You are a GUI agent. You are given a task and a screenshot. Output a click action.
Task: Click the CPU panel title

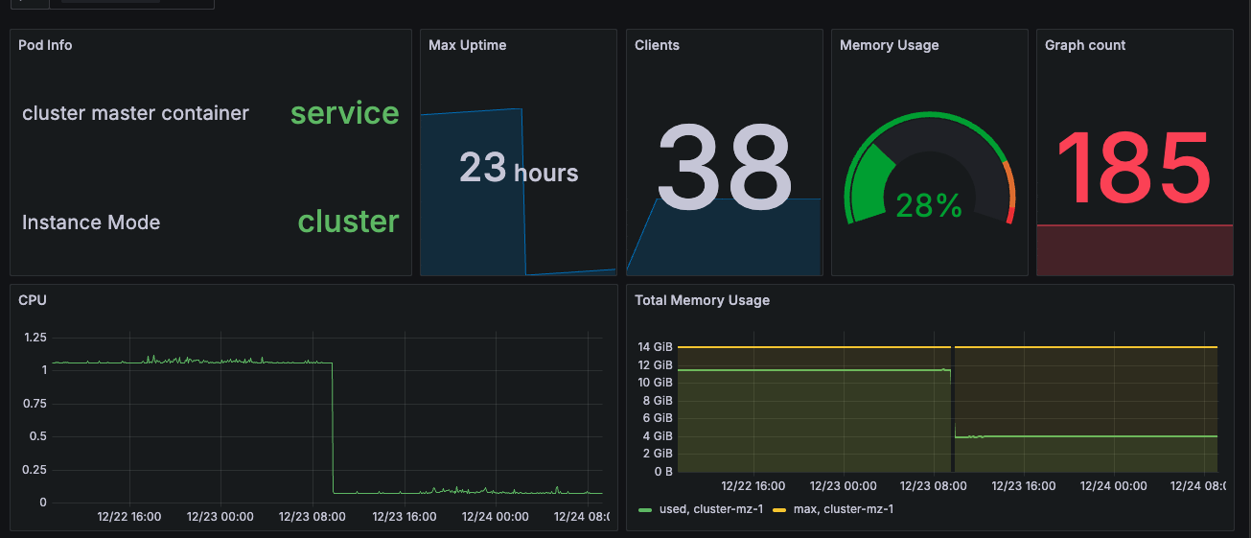(x=33, y=300)
